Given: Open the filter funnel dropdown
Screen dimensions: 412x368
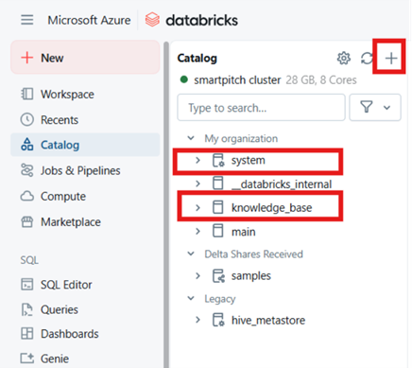Looking at the screenshot, I should [375, 108].
